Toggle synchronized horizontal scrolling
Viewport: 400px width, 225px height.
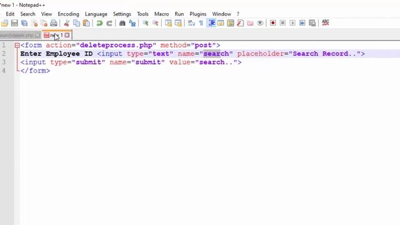point(178,23)
